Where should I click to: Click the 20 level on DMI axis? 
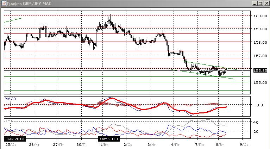[256, 131]
